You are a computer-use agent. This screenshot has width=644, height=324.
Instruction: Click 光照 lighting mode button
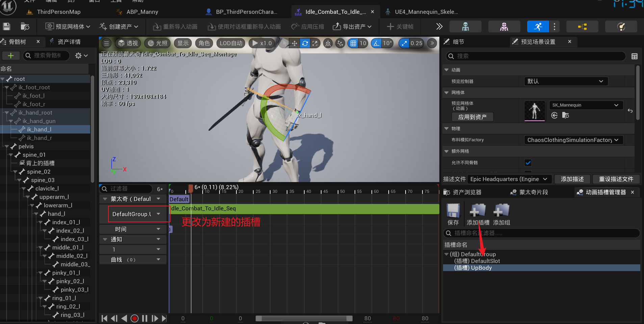158,43
